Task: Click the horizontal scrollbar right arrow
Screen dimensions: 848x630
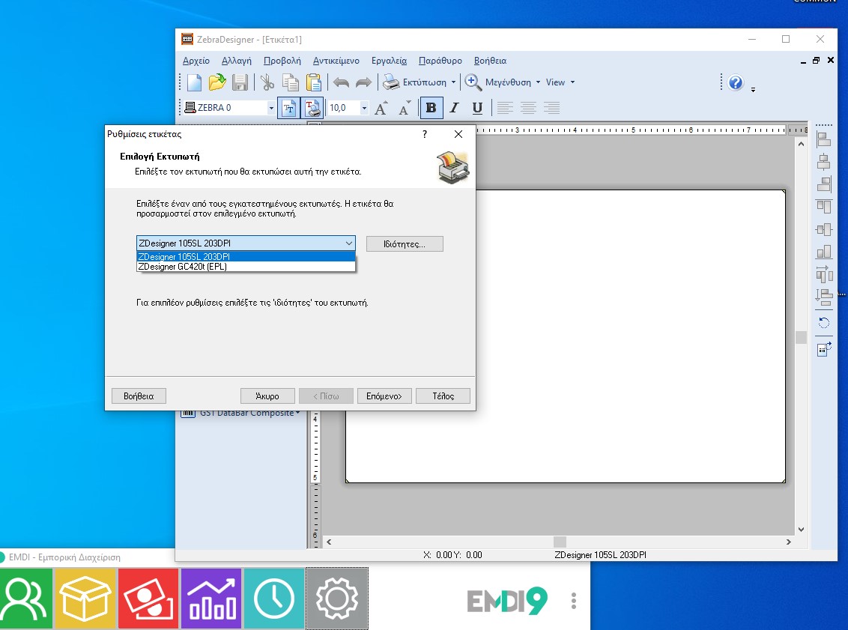Action: [789, 542]
